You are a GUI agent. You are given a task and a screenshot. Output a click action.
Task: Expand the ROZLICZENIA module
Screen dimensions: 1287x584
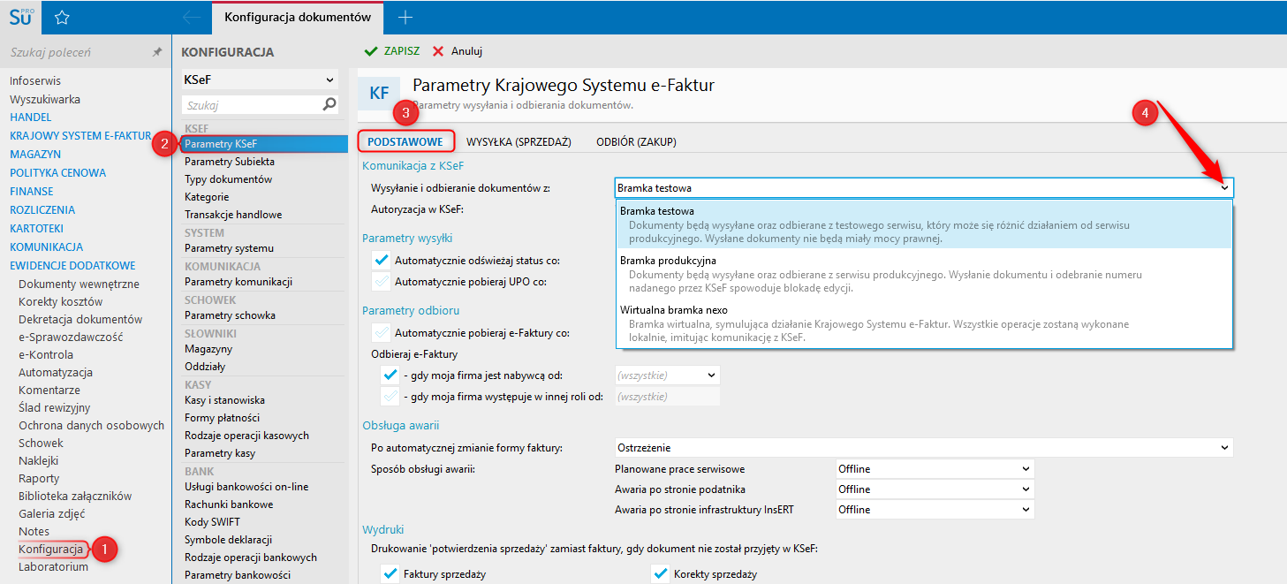coord(42,210)
